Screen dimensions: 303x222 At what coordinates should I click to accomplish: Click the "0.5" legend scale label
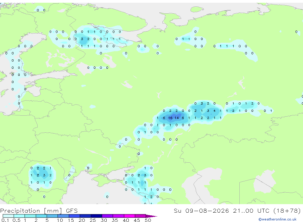[x=16, y=220]
